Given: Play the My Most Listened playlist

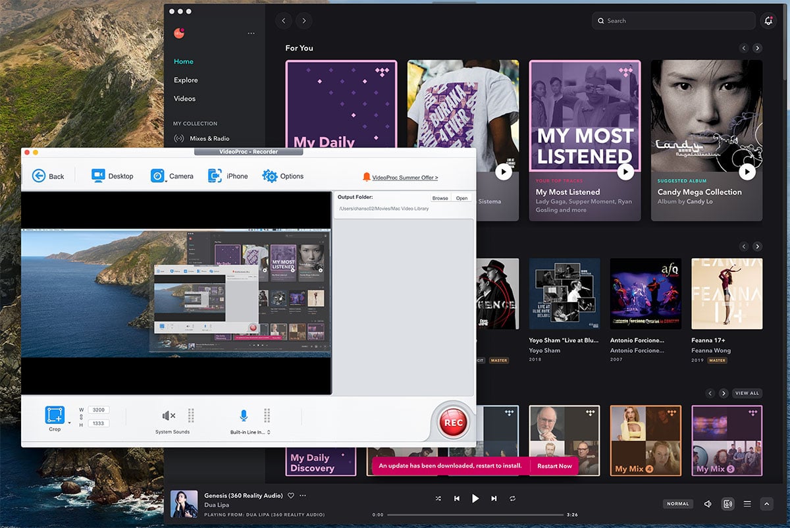Looking at the screenshot, I should point(625,172).
